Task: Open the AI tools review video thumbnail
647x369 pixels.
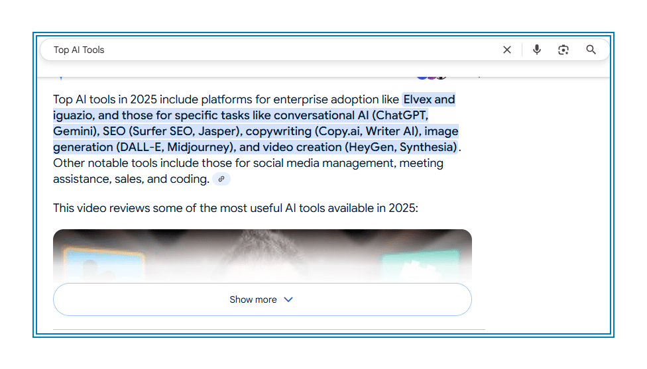Action: point(262,256)
